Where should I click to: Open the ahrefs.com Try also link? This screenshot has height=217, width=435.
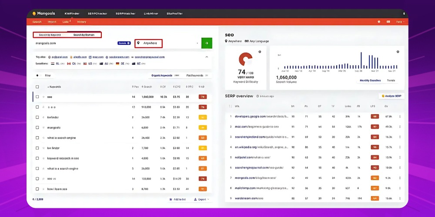coord(78,57)
